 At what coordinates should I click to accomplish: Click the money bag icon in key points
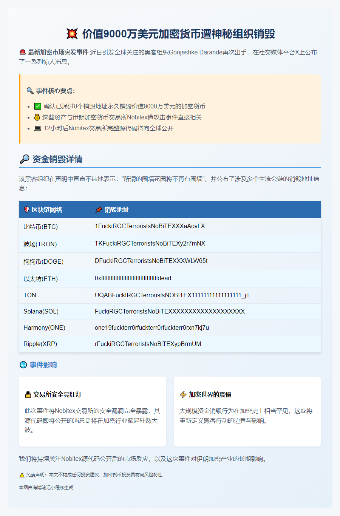[x=37, y=117]
